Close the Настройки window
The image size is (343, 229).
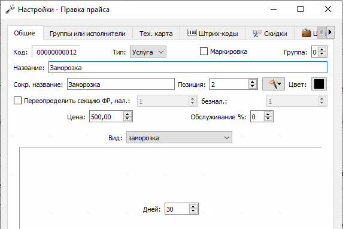327,9
